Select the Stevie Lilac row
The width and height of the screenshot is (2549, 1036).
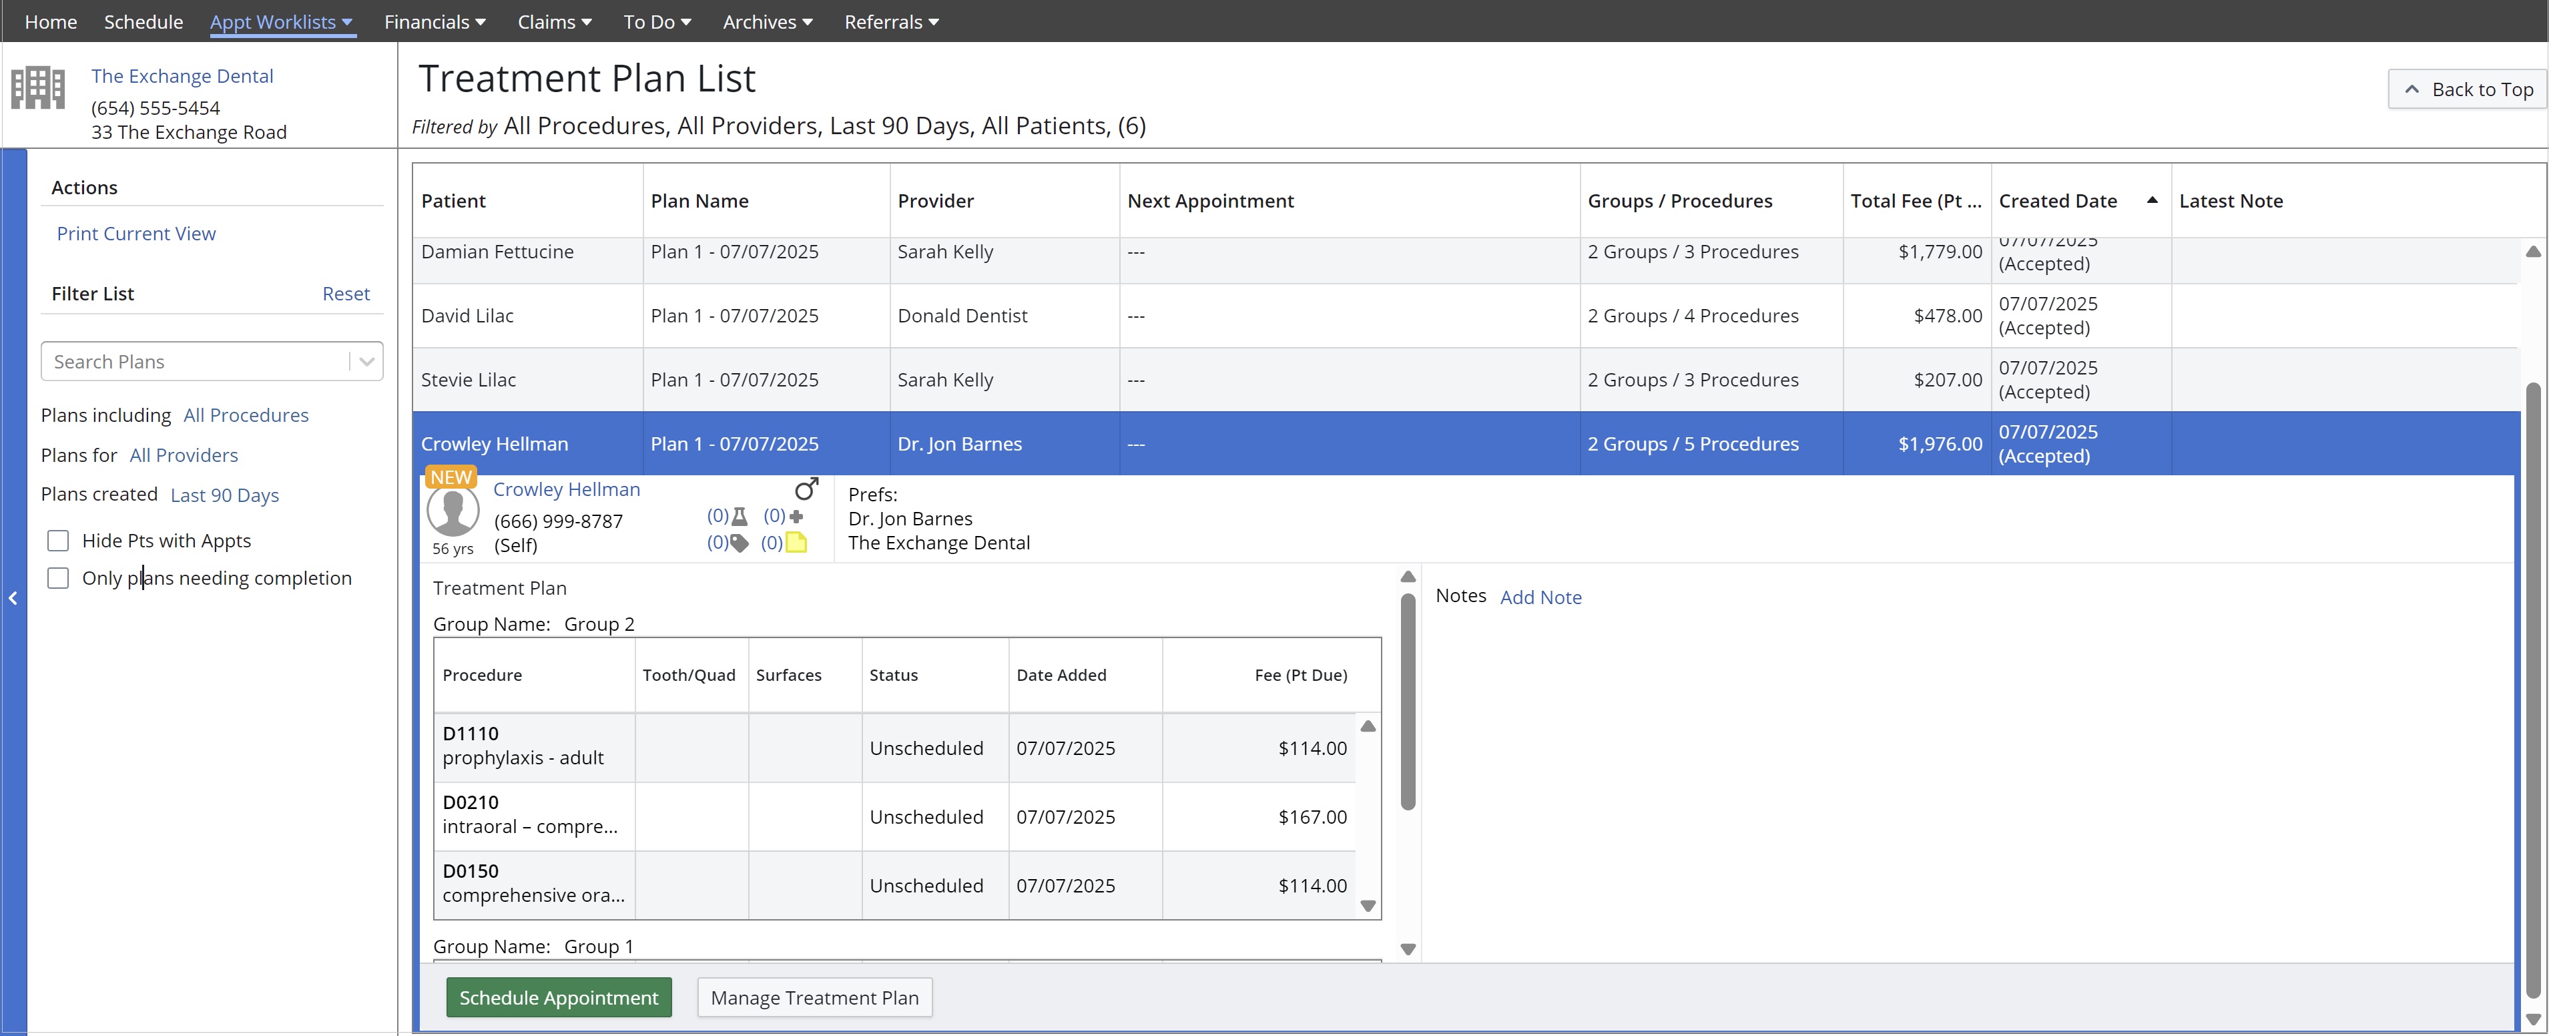pyautogui.click(x=1464, y=380)
